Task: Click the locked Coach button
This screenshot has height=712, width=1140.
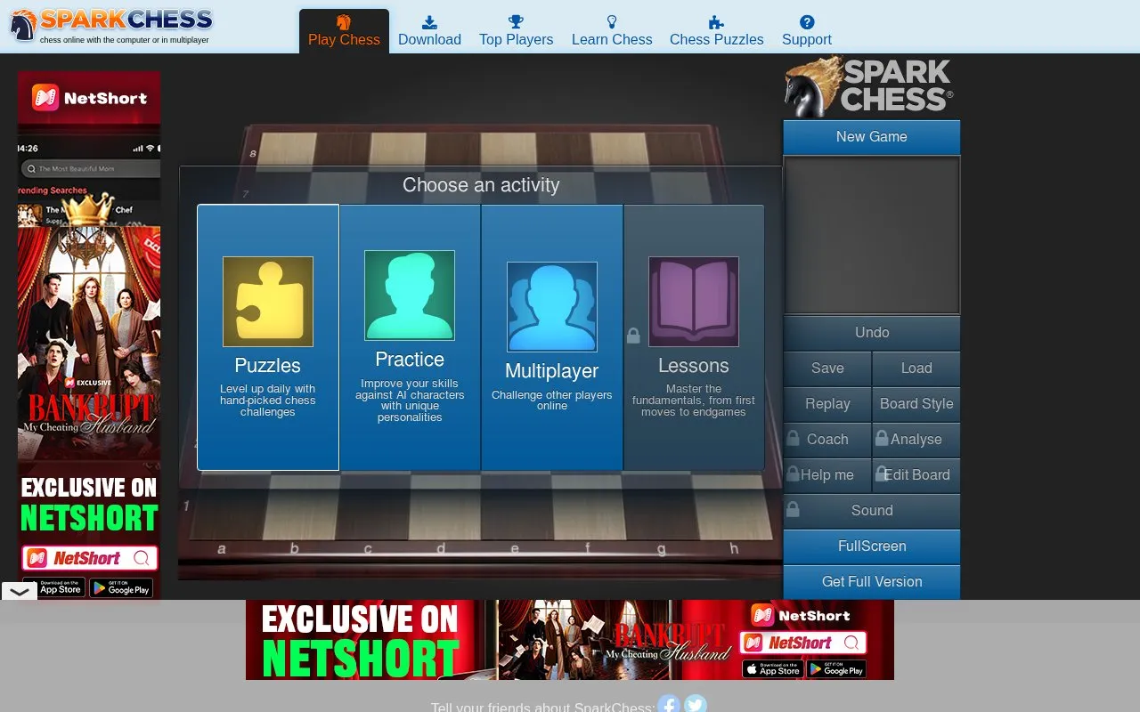Action: [x=827, y=440]
